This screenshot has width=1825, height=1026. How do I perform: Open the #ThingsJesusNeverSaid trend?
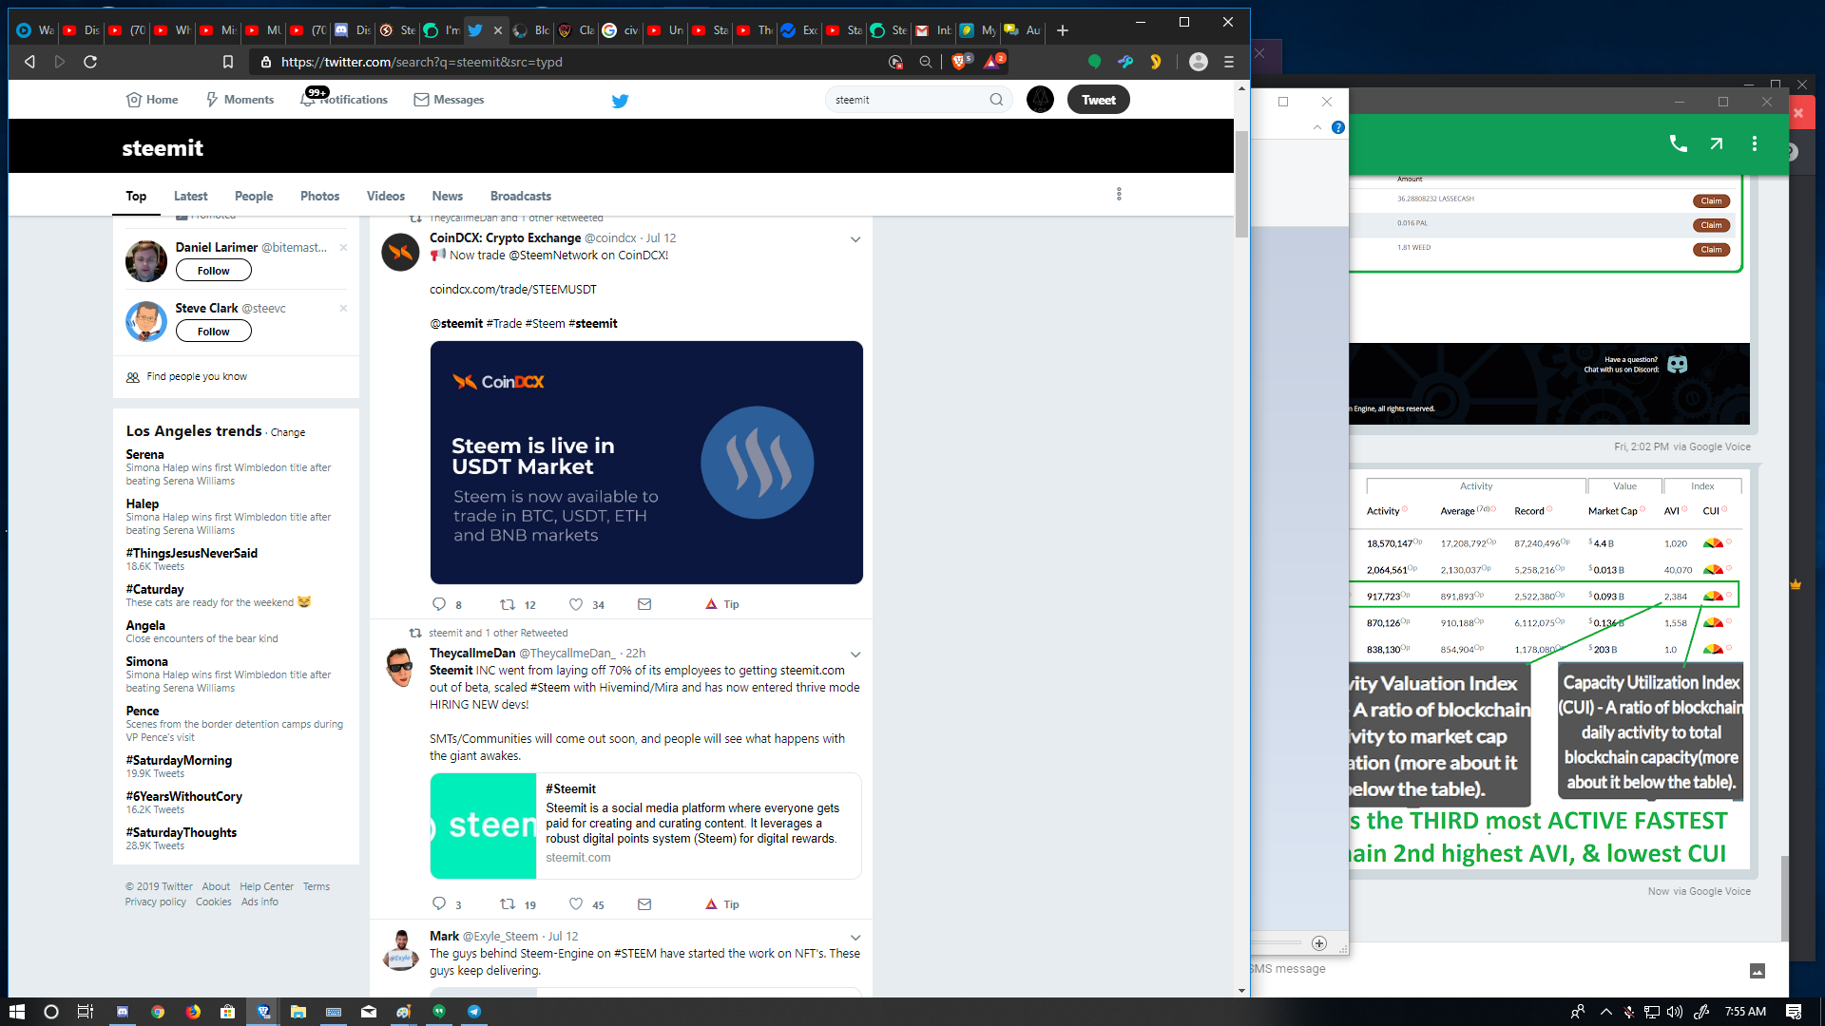click(192, 553)
